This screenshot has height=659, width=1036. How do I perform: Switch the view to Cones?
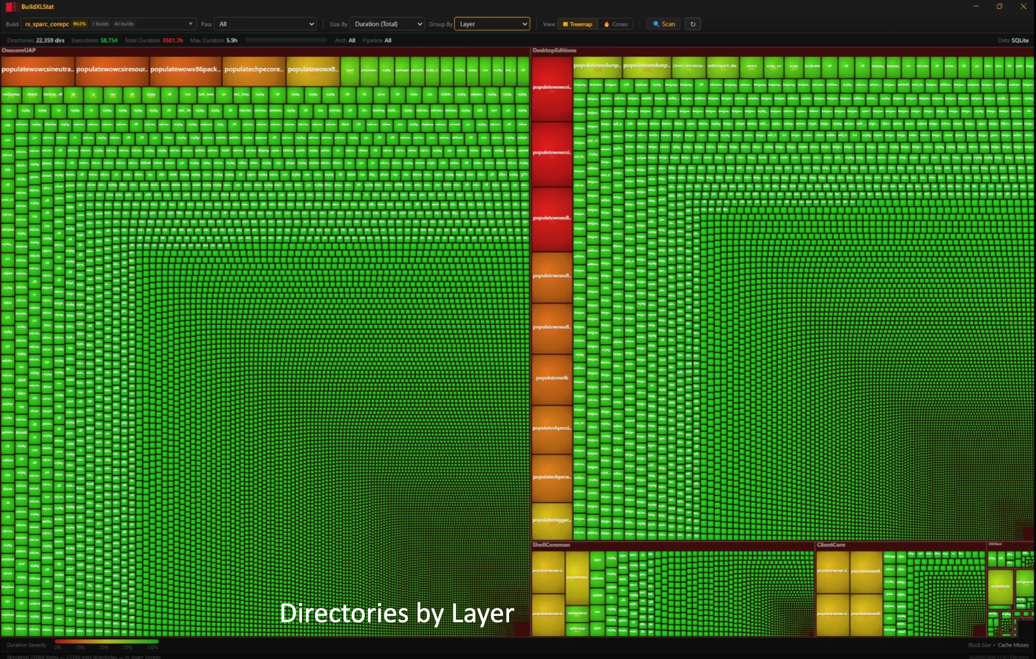coord(616,24)
